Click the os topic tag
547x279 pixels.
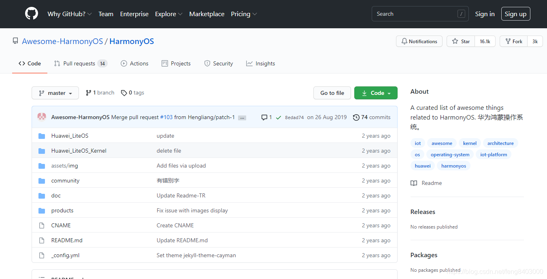[x=417, y=155]
